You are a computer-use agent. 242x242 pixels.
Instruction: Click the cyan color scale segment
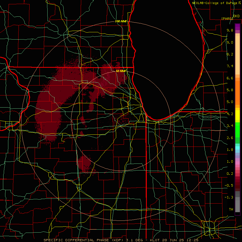point(237,148)
